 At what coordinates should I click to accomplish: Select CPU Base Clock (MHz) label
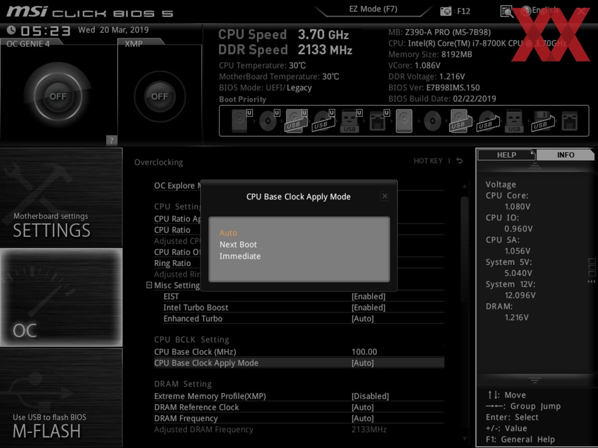point(195,352)
